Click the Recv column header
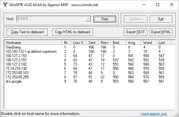 [105, 43]
